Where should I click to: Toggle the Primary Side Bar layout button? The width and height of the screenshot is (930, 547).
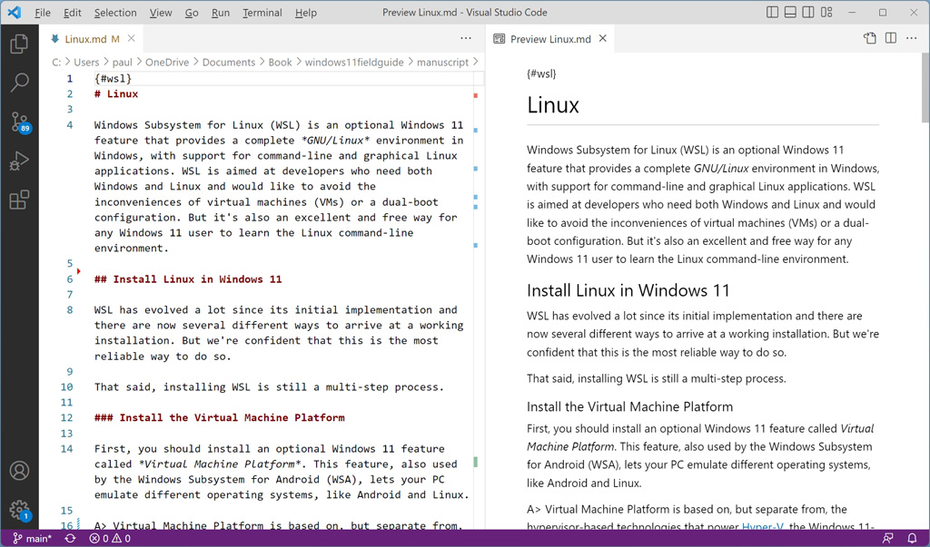click(x=772, y=13)
